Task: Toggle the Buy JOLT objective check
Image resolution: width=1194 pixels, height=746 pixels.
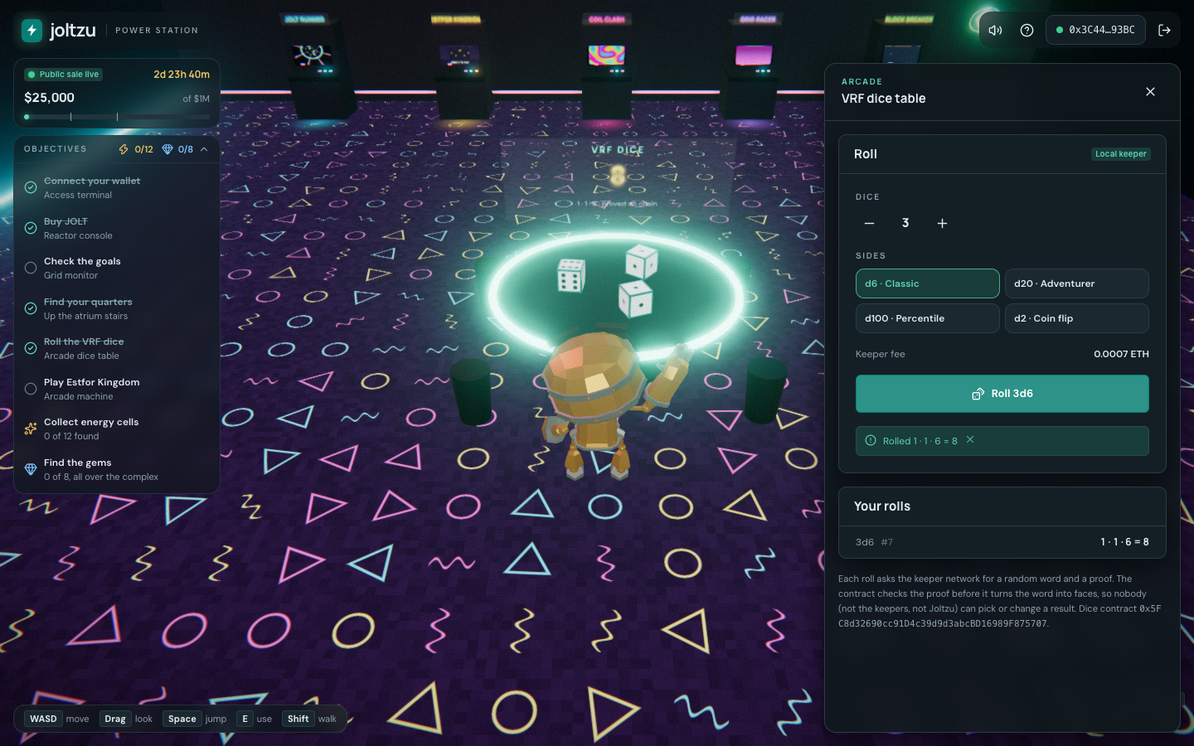Action: point(31,228)
